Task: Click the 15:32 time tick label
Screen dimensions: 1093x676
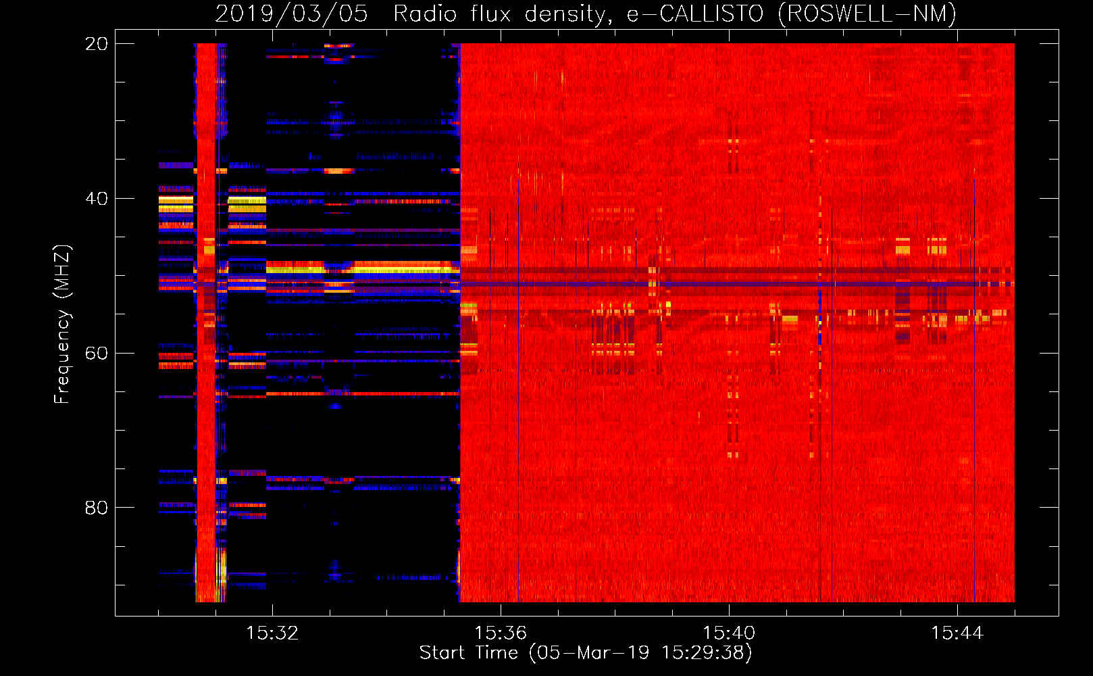Action: (x=272, y=633)
